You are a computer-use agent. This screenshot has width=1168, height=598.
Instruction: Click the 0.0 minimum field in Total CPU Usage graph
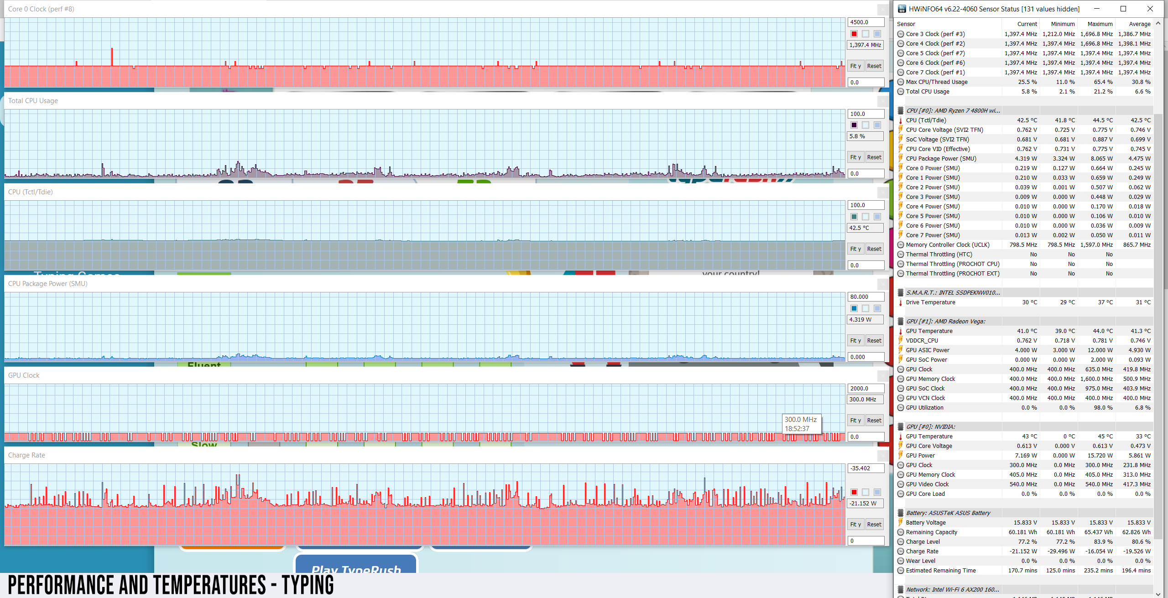click(x=866, y=173)
